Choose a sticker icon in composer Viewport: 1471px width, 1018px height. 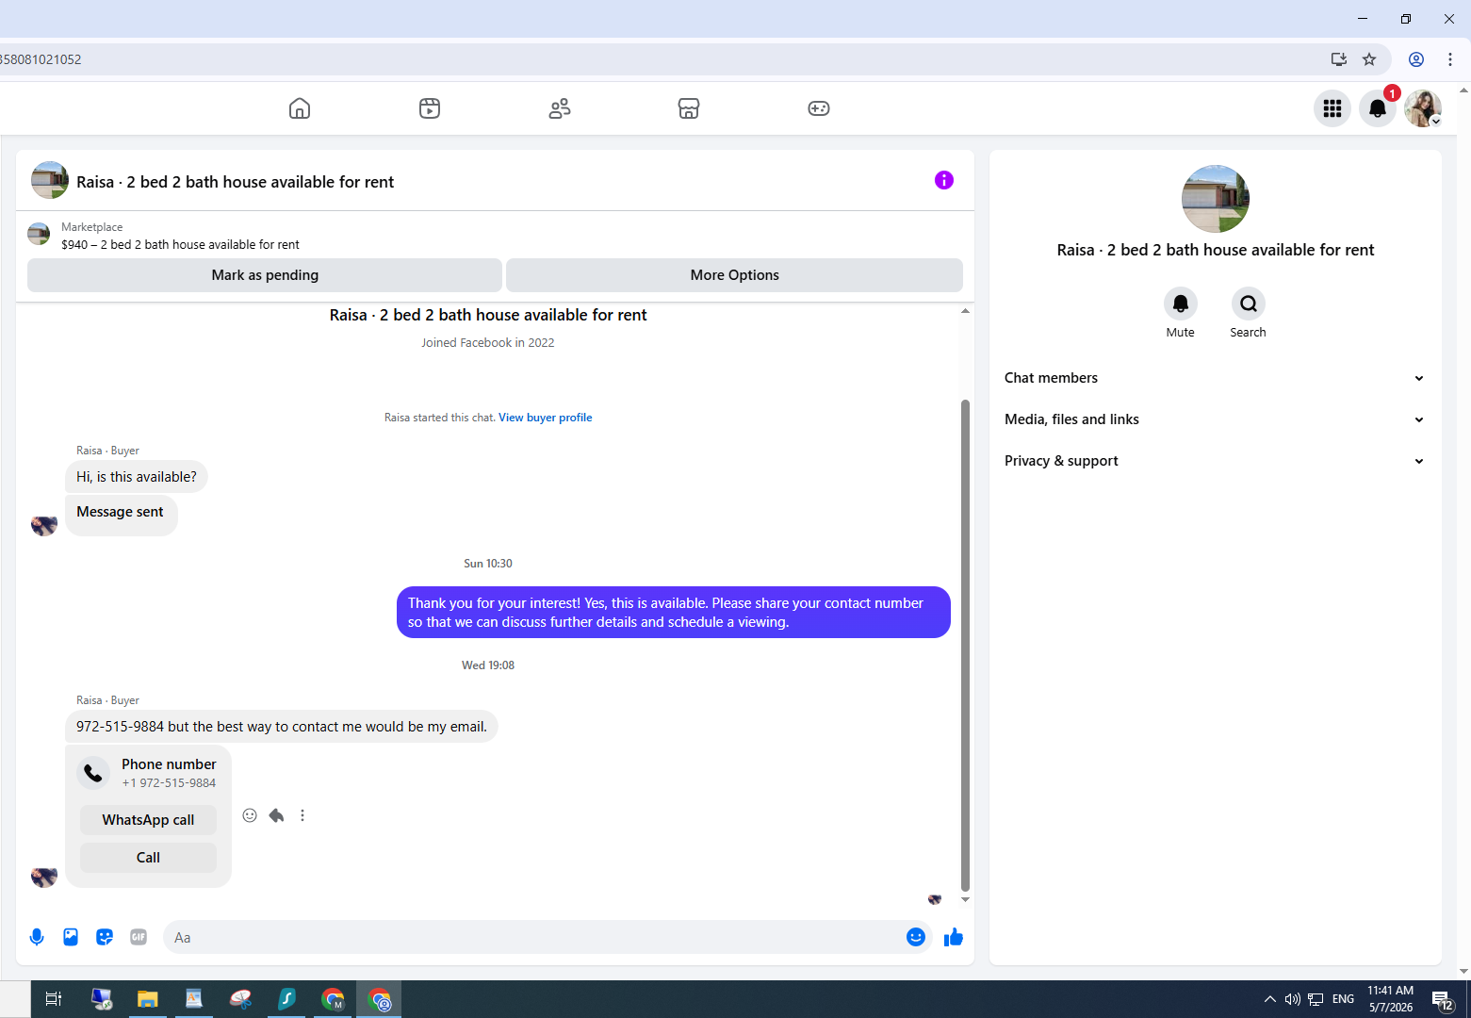(x=105, y=937)
